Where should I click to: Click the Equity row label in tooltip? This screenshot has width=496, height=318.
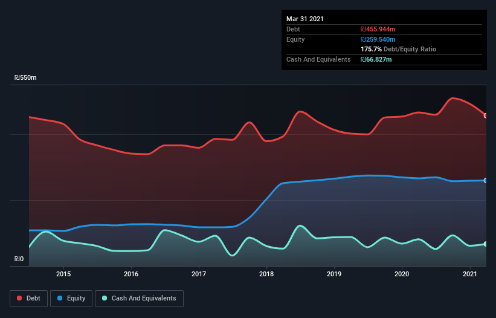tap(295, 39)
